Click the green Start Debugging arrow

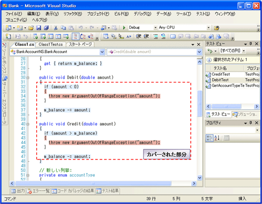click(x=124, y=28)
